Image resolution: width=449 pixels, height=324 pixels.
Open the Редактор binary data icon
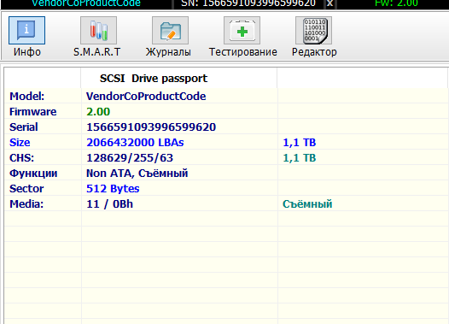coord(314,31)
